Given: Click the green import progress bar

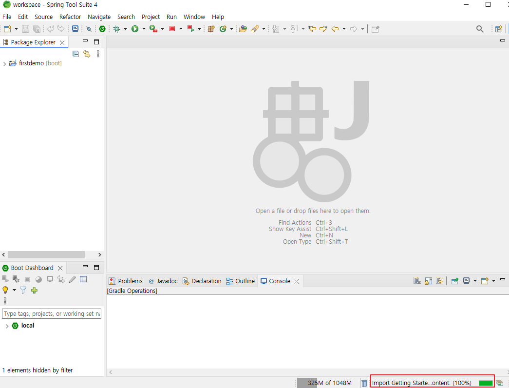Looking at the screenshot, I should [x=486, y=383].
